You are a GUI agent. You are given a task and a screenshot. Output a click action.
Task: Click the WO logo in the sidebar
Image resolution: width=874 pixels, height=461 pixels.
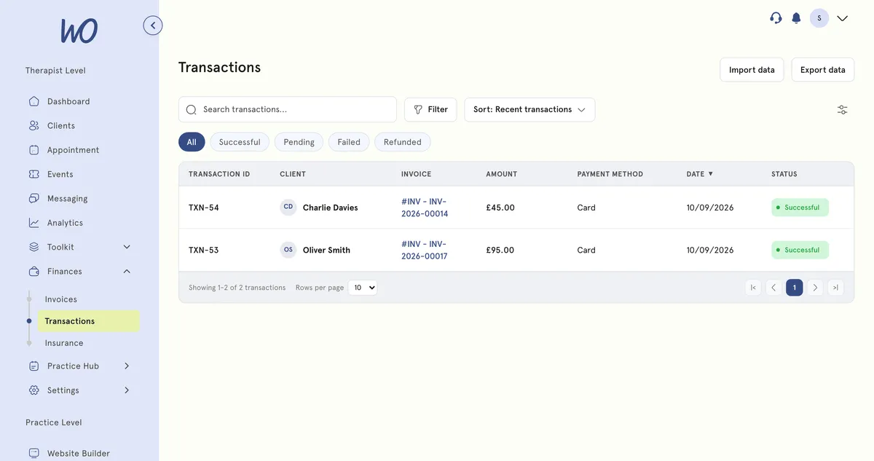[79, 31]
